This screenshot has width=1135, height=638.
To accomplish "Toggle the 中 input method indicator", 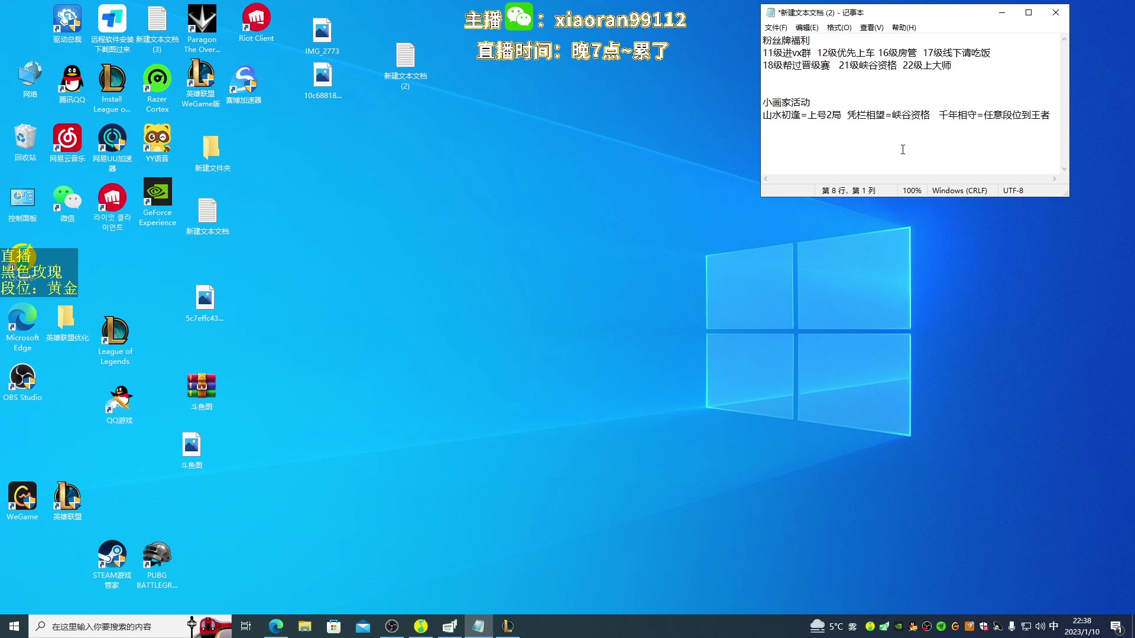I will tap(1053, 626).
